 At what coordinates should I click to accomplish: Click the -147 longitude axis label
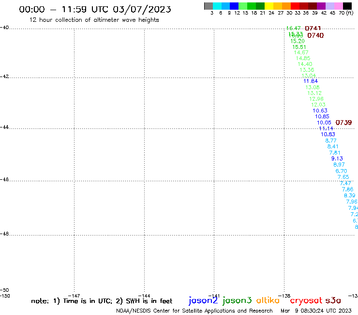pyautogui.click(x=74, y=296)
